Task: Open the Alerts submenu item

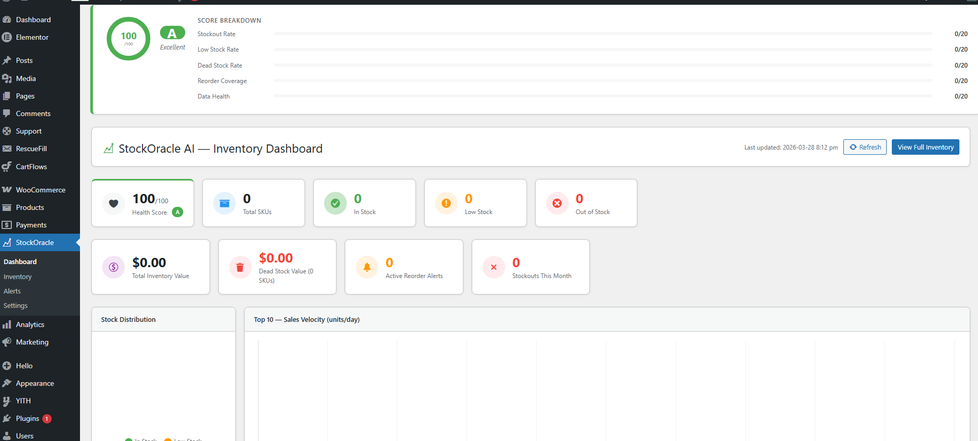Action: pos(12,291)
